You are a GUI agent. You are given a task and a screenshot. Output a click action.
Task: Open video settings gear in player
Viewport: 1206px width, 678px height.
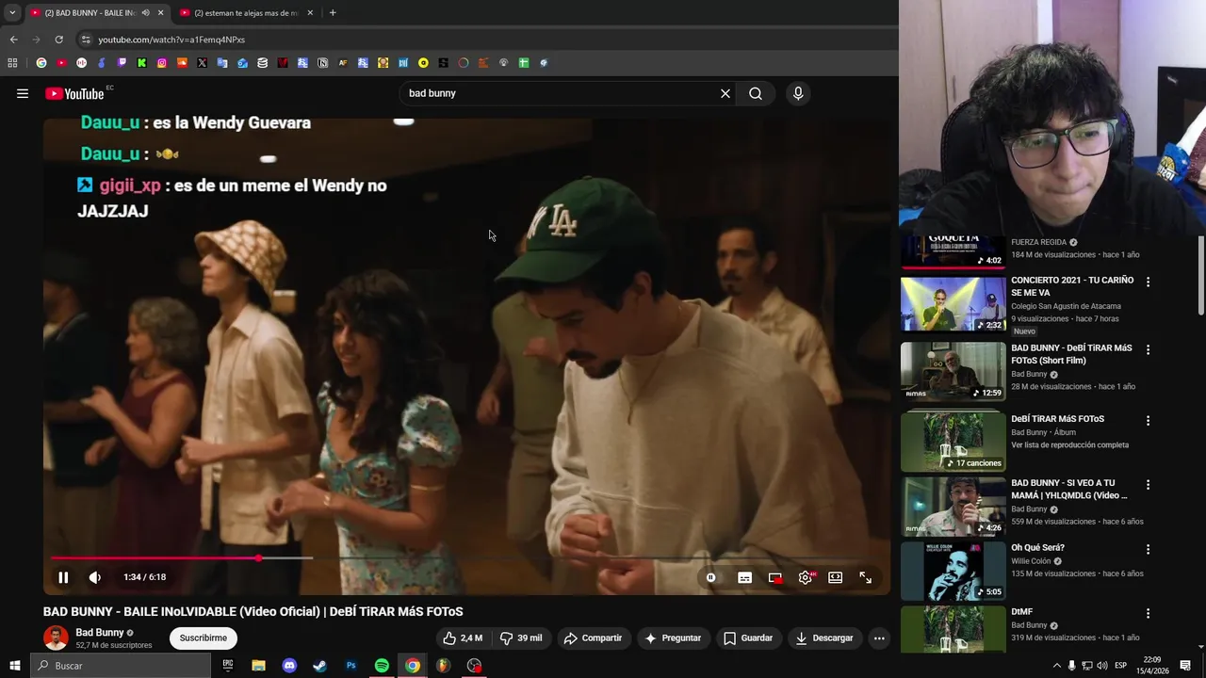coord(805,577)
